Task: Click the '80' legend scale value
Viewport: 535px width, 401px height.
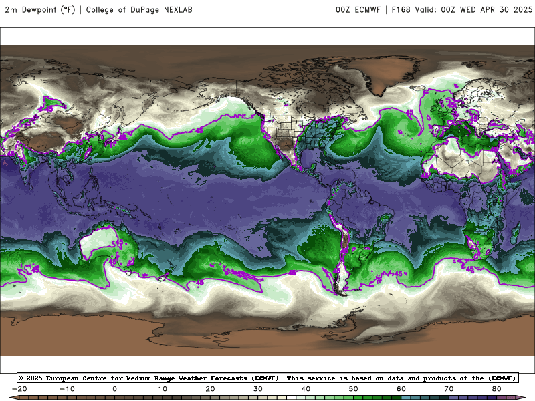Action: (497, 389)
